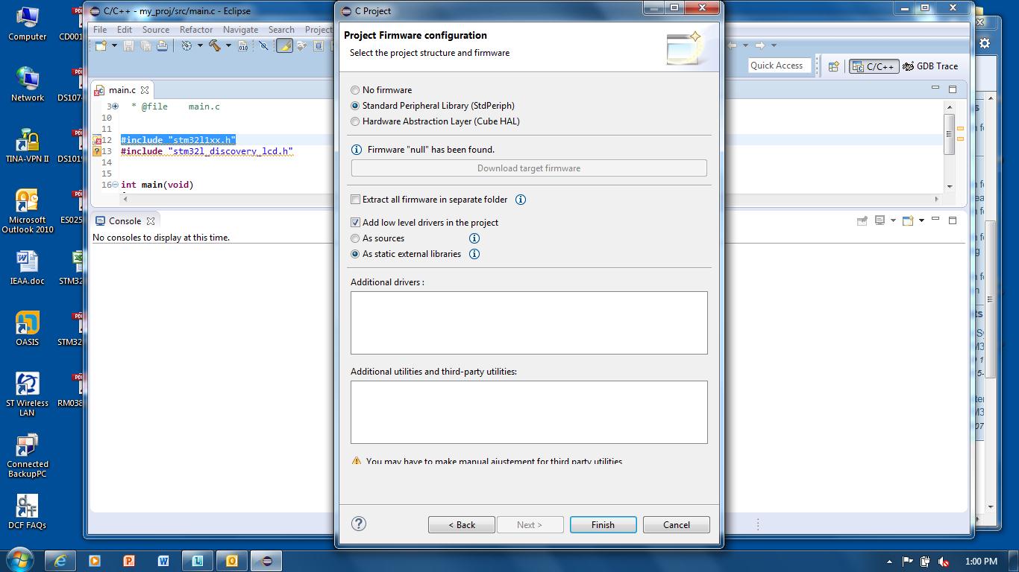Expand the folded comment at line 3
1019x572 pixels.
115,107
